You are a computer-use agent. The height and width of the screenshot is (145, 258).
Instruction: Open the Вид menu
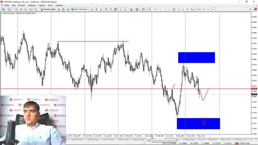click(14, 5)
